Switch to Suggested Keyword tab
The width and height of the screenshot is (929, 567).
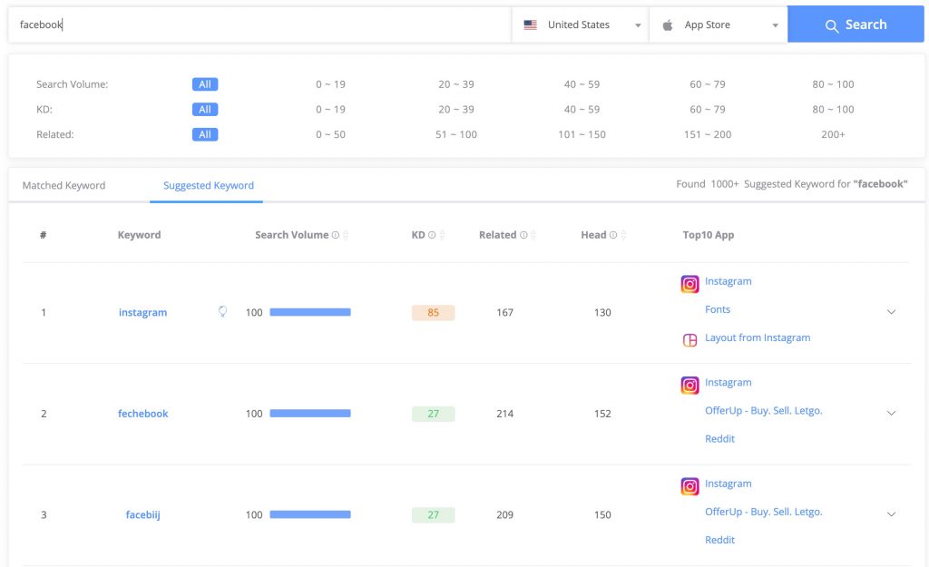point(209,186)
